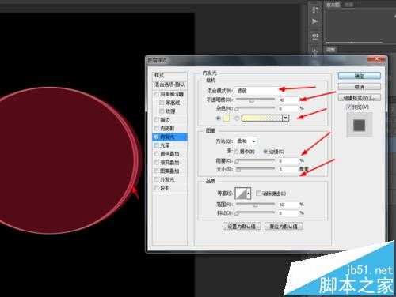This screenshot has width=396, height=297.
Task: Click the 杂色 noise value field
Action: 288,108
